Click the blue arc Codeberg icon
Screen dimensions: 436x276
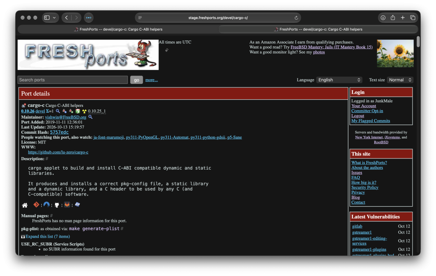pos(46,205)
